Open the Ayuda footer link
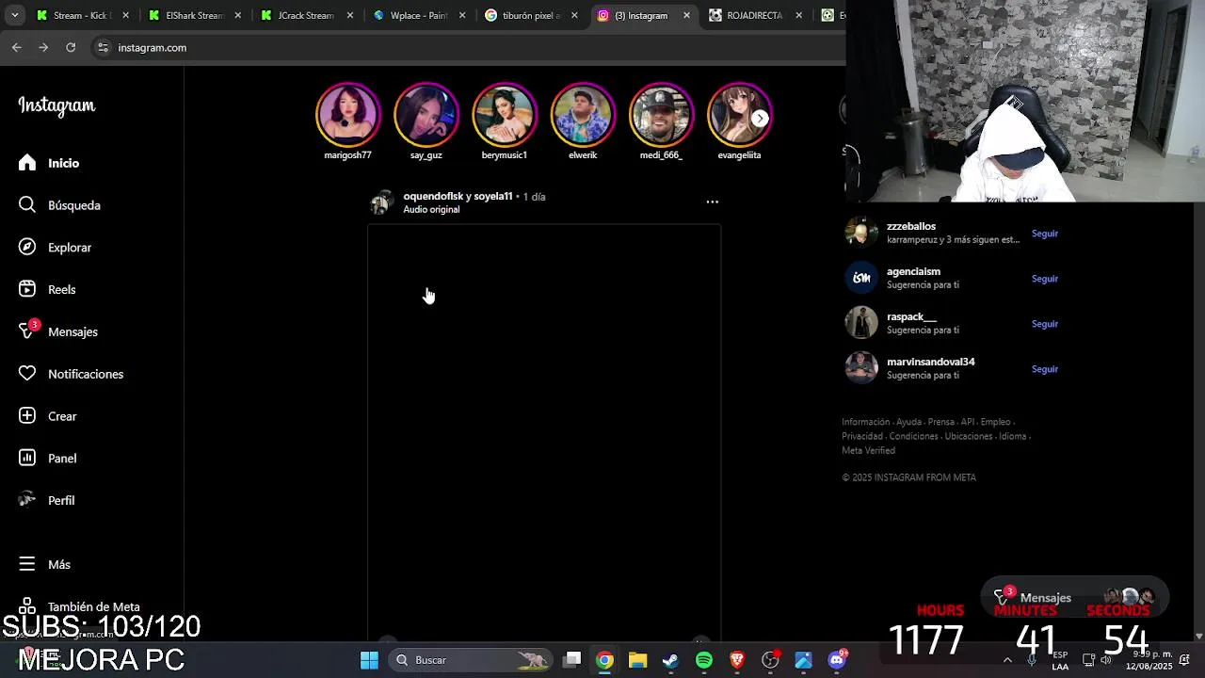The image size is (1205, 678). (908, 422)
